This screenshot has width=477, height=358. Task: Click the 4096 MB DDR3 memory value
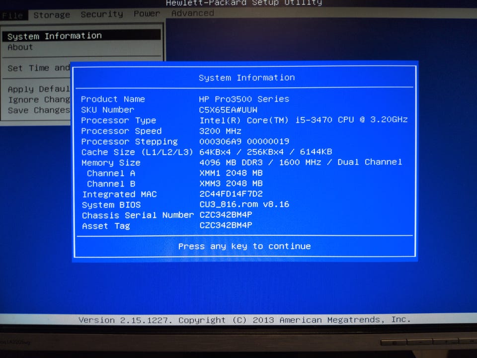coord(301,162)
